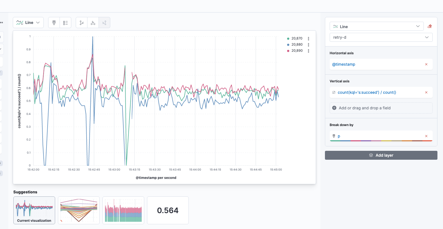Screen dimensions: 443x229
Task: Open options menu for legend series 20,890
Action: [309, 51]
